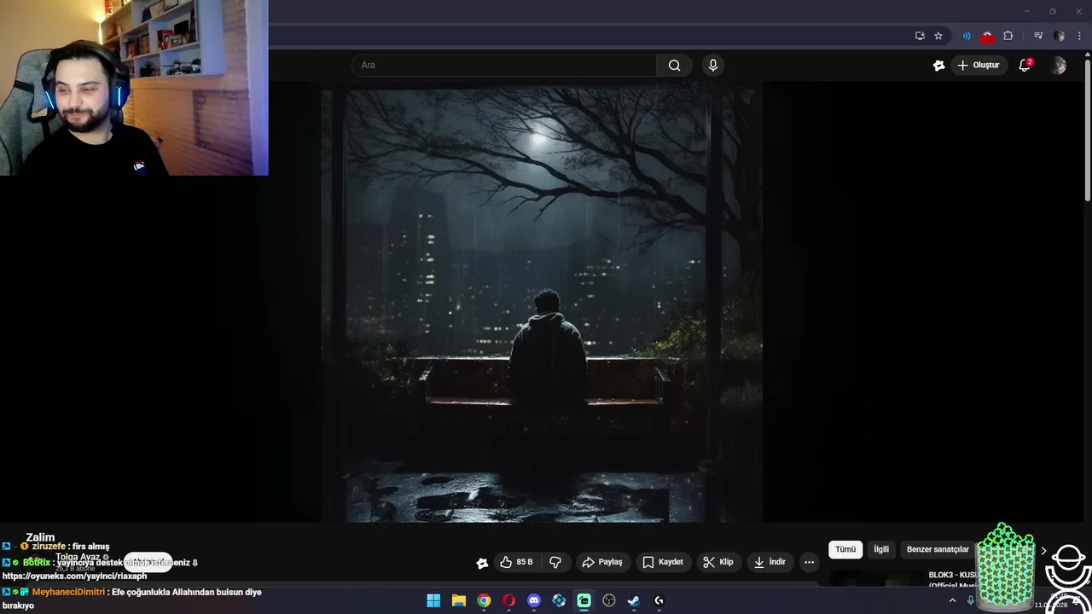Download the video with İndir
1092x614 pixels.
pyautogui.click(x=770, y=562)
